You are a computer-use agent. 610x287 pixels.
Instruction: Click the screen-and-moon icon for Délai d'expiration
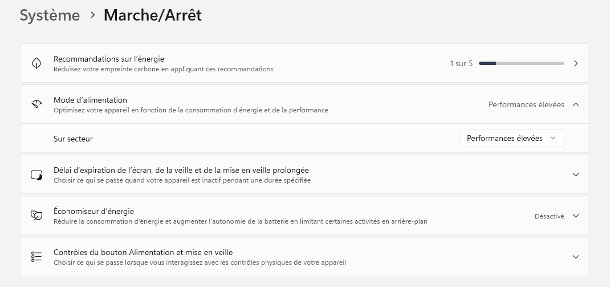(x=36, y=175)
